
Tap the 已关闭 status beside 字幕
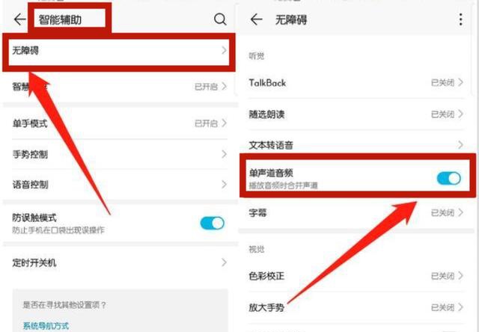(442, 212)
